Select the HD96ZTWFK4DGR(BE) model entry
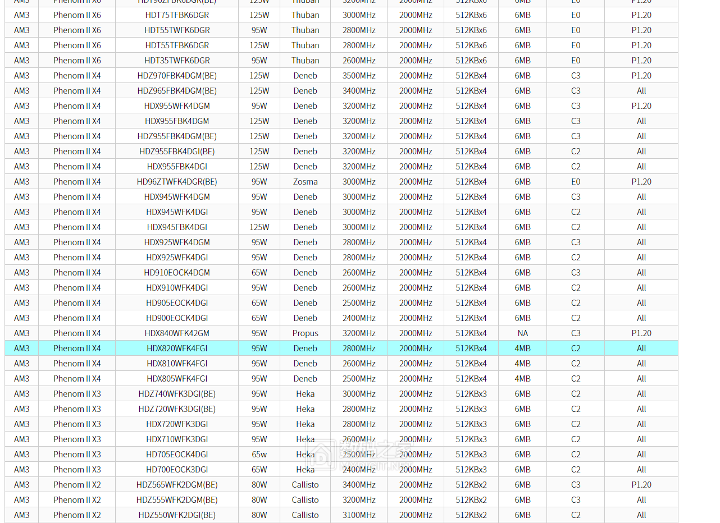The width and height of the screenshot is (720, 523). 177,182
